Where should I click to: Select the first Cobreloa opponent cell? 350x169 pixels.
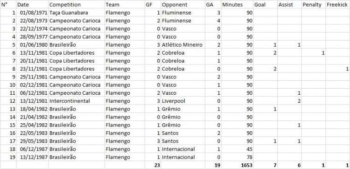click(183, 53)
